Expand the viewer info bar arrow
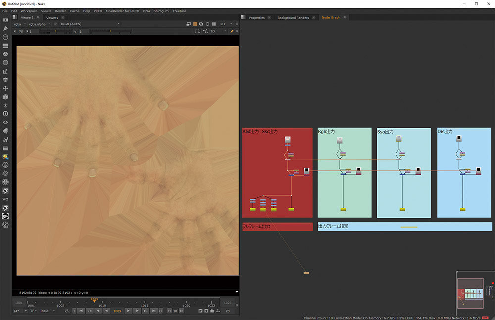 pyautogui.click(x=237, y=292)
